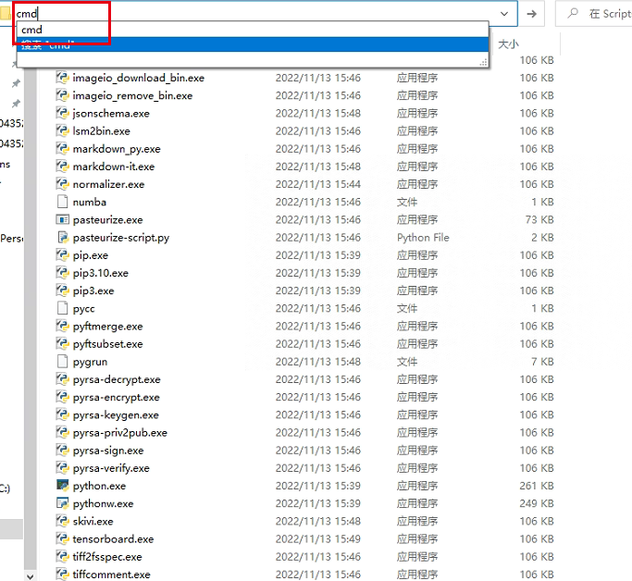
Task: Click the 261 KB size of python.exe
Action: pyautogui.click(x=537, y=486)
